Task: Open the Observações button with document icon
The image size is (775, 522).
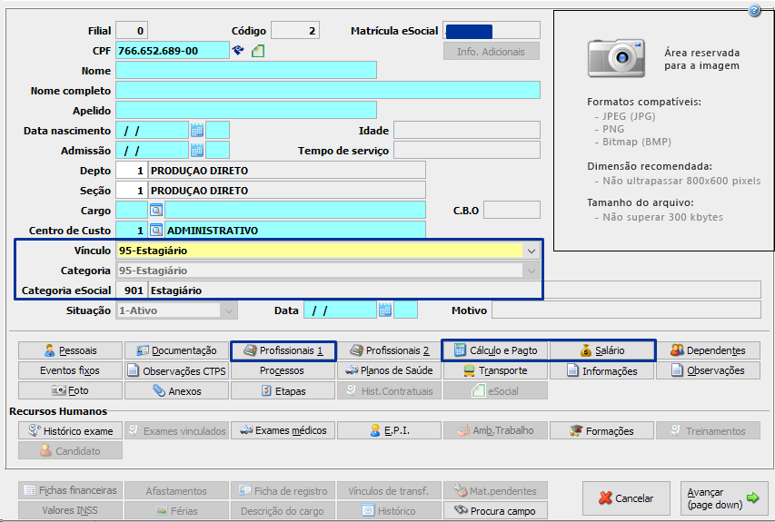Action: tap(709, 370)
